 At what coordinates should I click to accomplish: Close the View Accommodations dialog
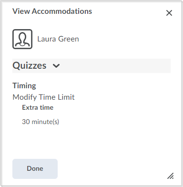(169, 13)
